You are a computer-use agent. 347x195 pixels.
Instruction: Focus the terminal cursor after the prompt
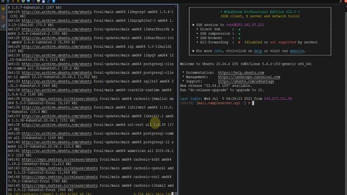pyautogui.click(x=253, y=103)
